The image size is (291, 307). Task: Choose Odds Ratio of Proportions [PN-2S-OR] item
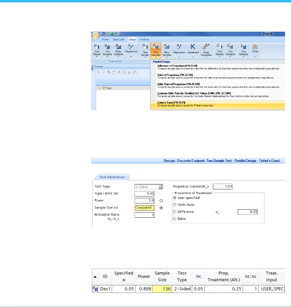coord(218,86)
